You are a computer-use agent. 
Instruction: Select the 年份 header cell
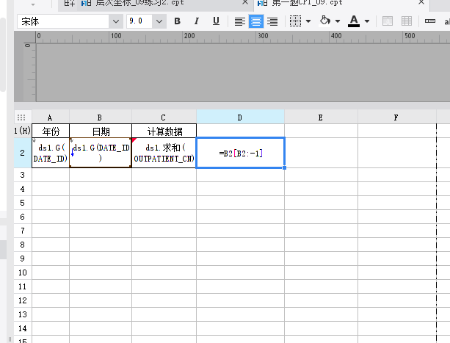[x=51, y=131]
